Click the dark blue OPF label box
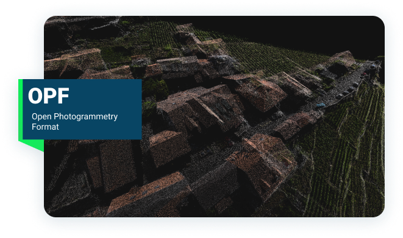This screenshot has height=238, width=403. point(82,109)
